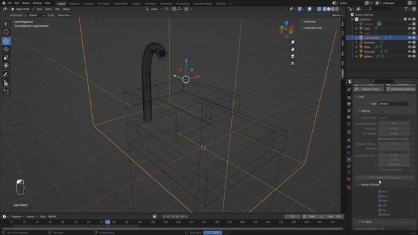Toggle the Liquid panel checkbox
Screen dimensions: 418x235
(362, 222)
